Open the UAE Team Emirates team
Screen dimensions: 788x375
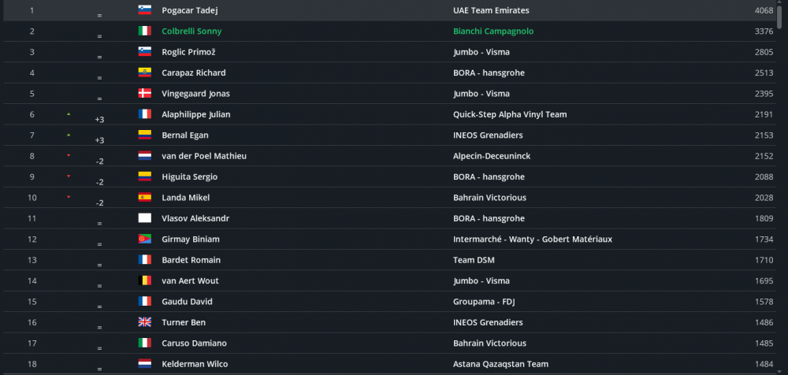[491, 10]
